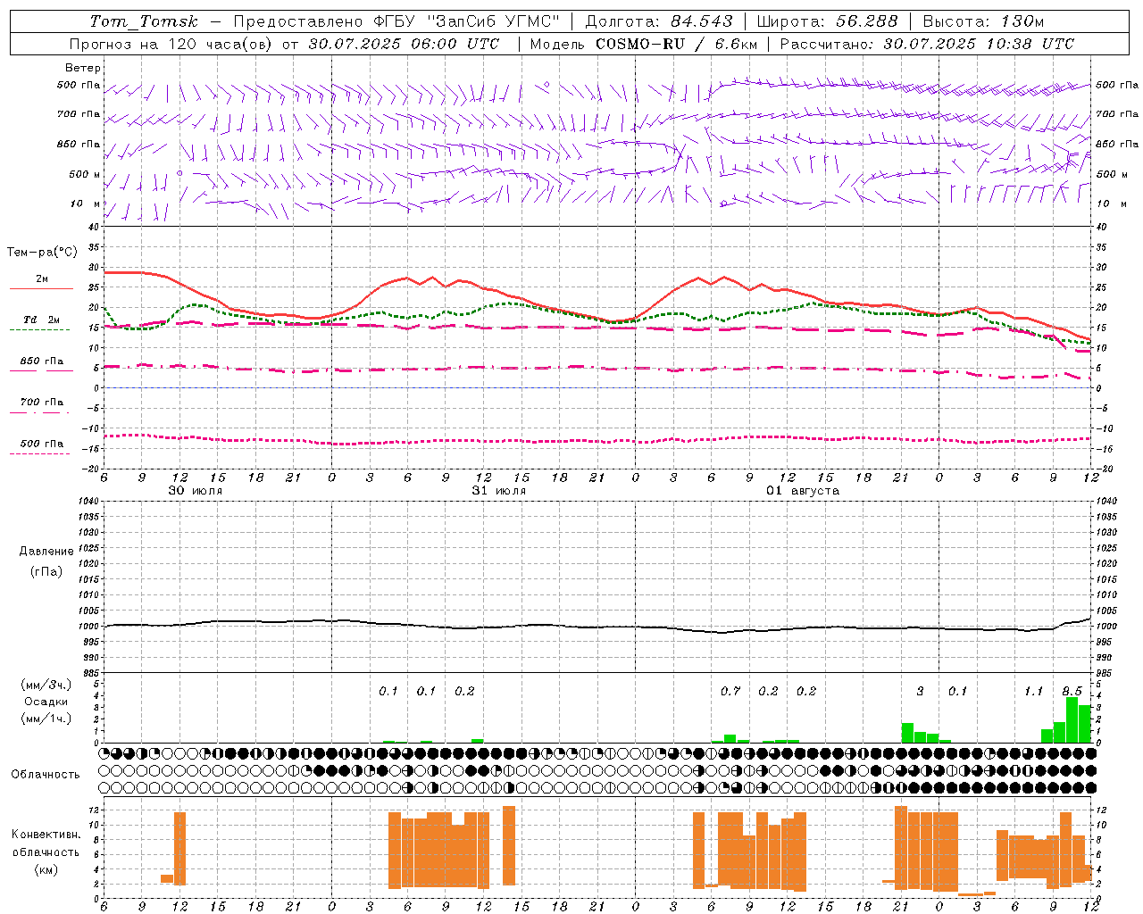This screenshot has height=914, width=1143.
Task: Select the 700 гПа temperature legend entry
Action: (x=42, y=403)
